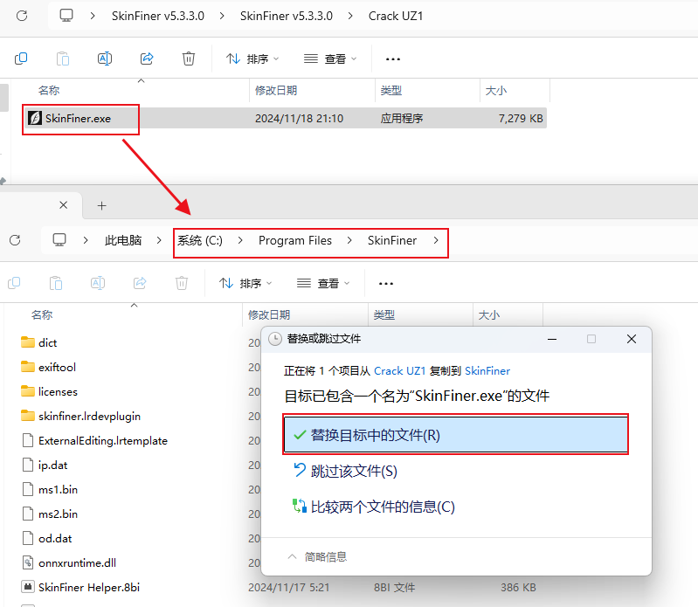Image resolution: width=698 pixels, height=607 pixels.
Task: Click PC monitor icon in lower address bar
Action: (x=59, y=240)
